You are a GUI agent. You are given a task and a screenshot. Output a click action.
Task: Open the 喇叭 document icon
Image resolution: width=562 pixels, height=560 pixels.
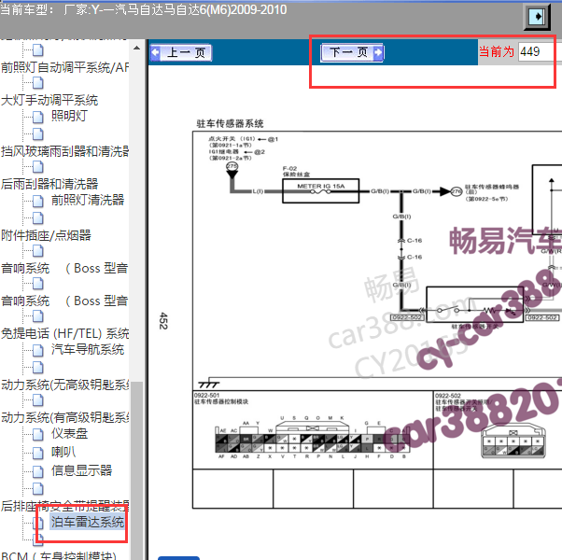(38, 453)
